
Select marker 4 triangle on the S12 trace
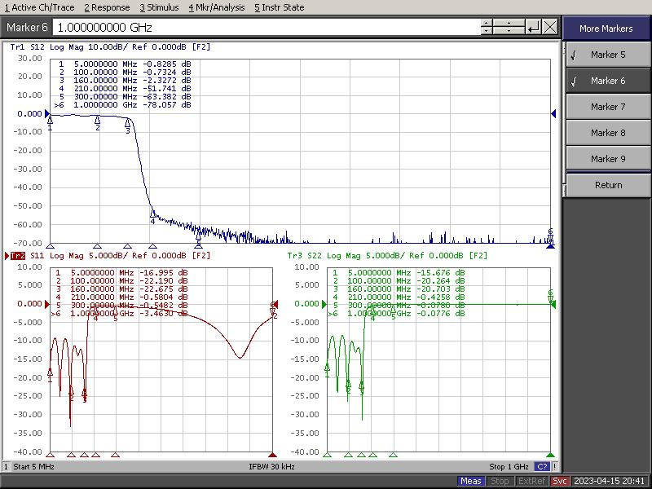tap(152, 214)
